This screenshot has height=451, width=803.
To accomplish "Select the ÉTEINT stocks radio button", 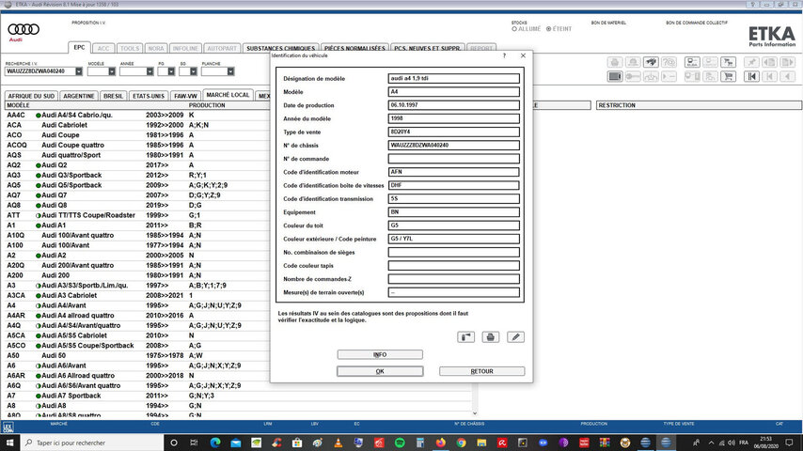I will pos(548,29).
